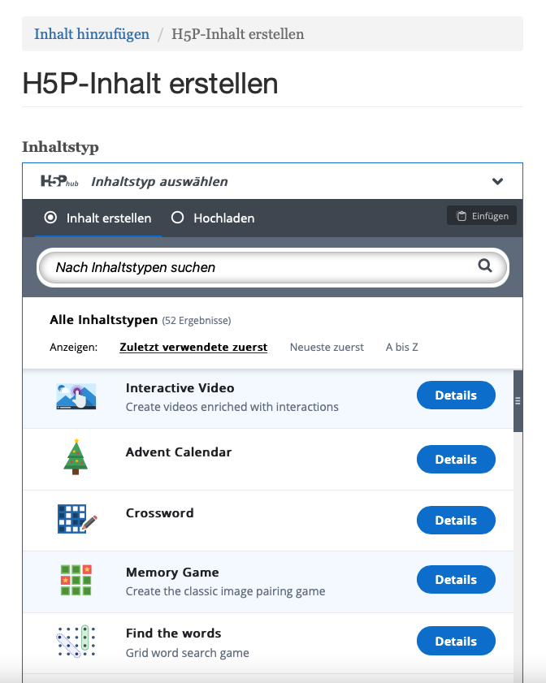Click the Crossword puzzle icon
This screenshot has height=683, width=546.
(76, 519)
